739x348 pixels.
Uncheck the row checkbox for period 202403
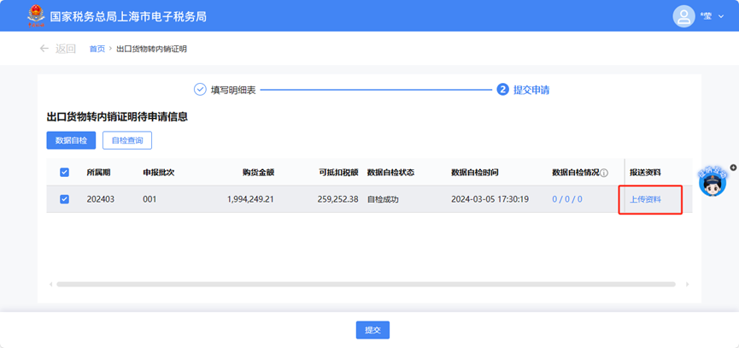point(65,199)
